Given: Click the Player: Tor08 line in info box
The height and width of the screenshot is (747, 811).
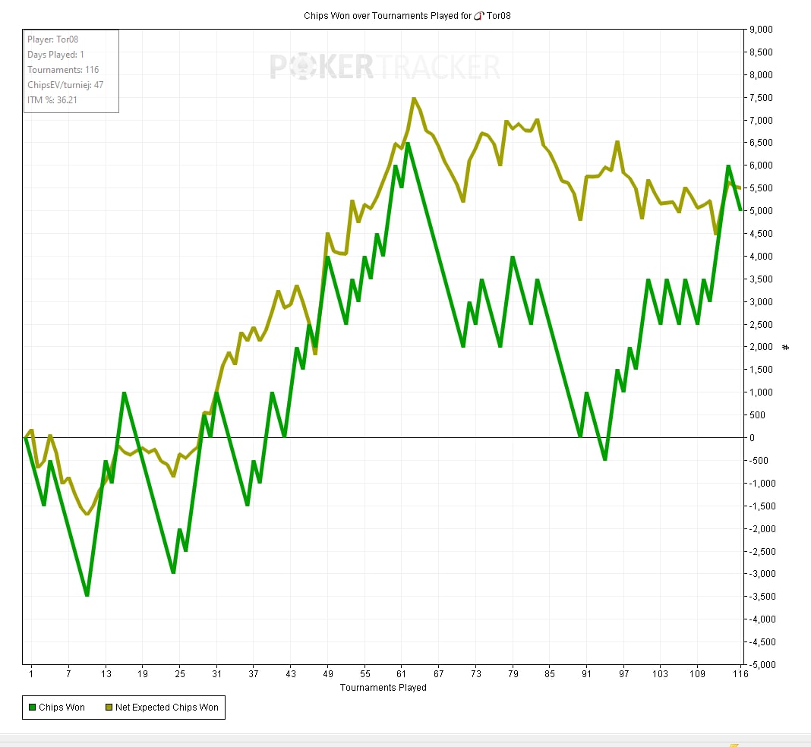Looking at the screenshot, I should click(x=52, y=39).
